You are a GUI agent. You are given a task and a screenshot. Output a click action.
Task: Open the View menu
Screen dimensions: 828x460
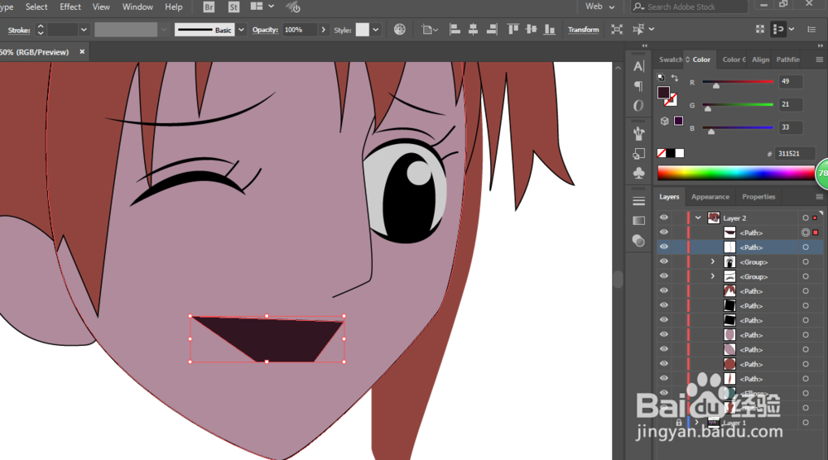101,7
